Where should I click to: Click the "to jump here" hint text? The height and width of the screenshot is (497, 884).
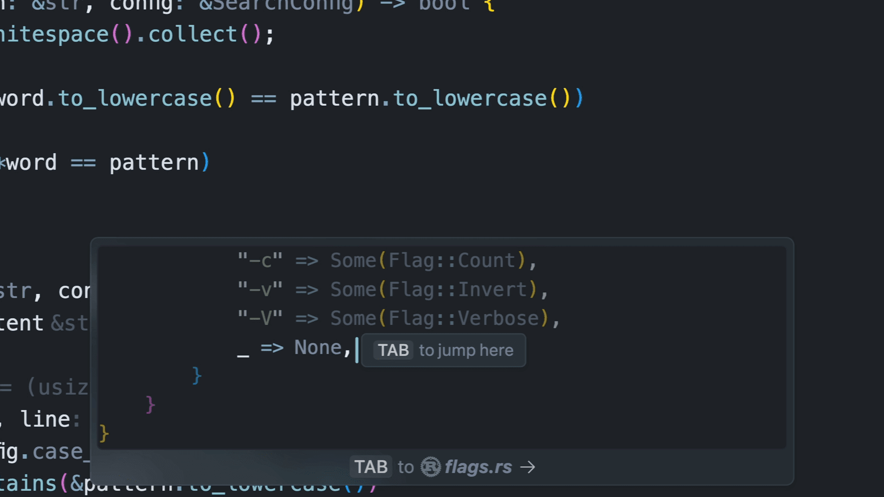click(x=466, y=350)
